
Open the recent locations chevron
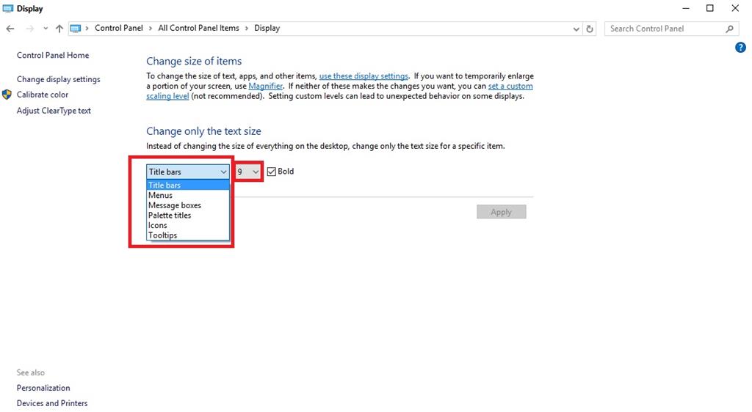(x=46, y=29)
